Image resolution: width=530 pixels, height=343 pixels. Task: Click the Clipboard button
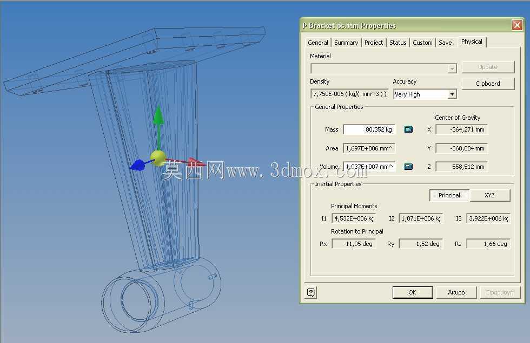click(488, 84)
